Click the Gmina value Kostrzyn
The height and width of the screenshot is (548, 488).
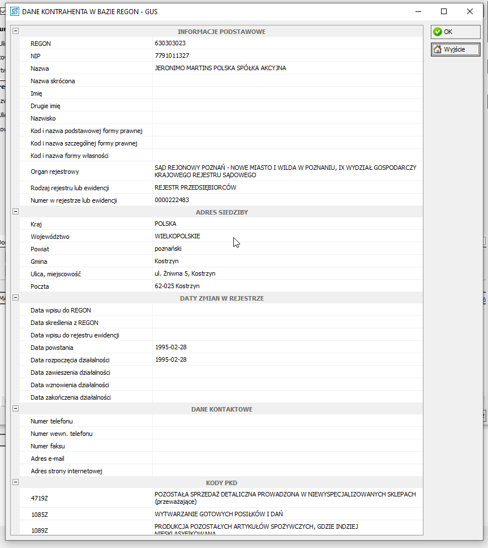[x=166, y=261]
